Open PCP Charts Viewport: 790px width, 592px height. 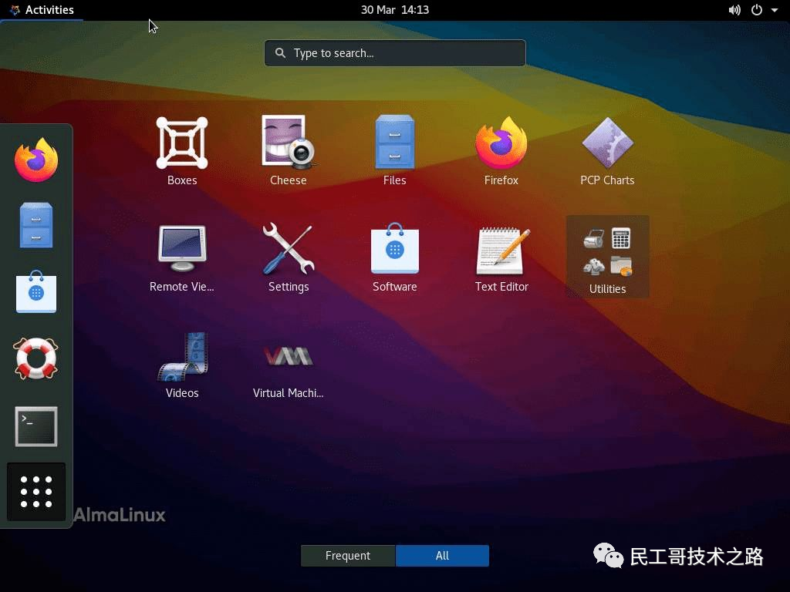[607, 151]
